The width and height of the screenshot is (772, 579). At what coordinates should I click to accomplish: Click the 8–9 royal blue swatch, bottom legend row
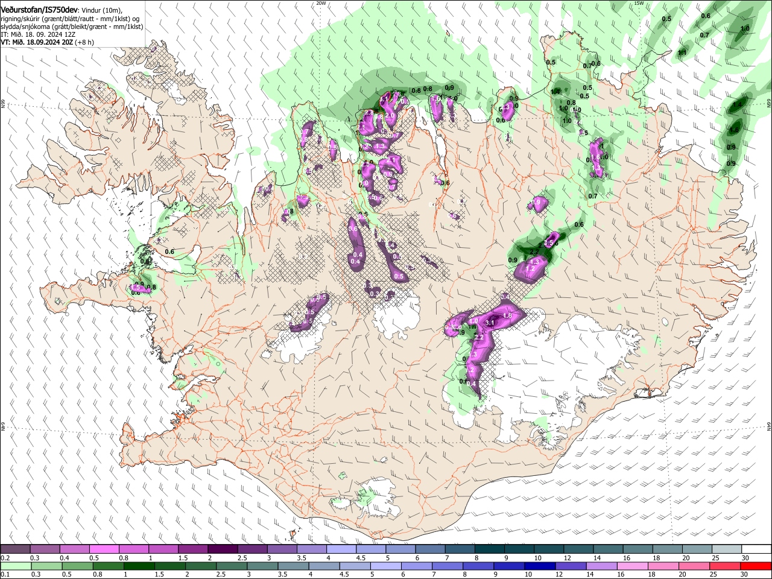(478, 566)
